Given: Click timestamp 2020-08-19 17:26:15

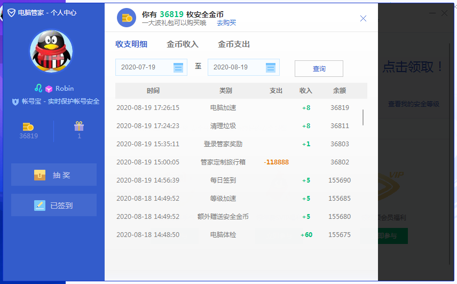Looking at the screenshot, I should (x=148, y=108).
